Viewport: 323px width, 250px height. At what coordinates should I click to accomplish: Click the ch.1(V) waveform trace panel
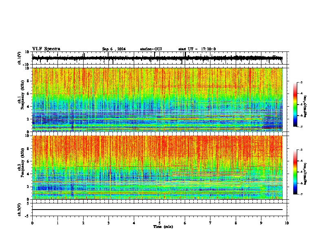pyautogui.click(x=160, y=58)
